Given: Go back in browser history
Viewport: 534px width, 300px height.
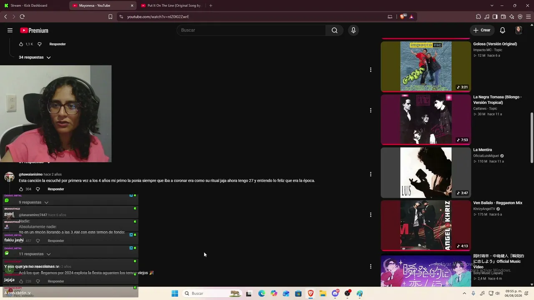Looking at the screenshot, I should 5,17.
